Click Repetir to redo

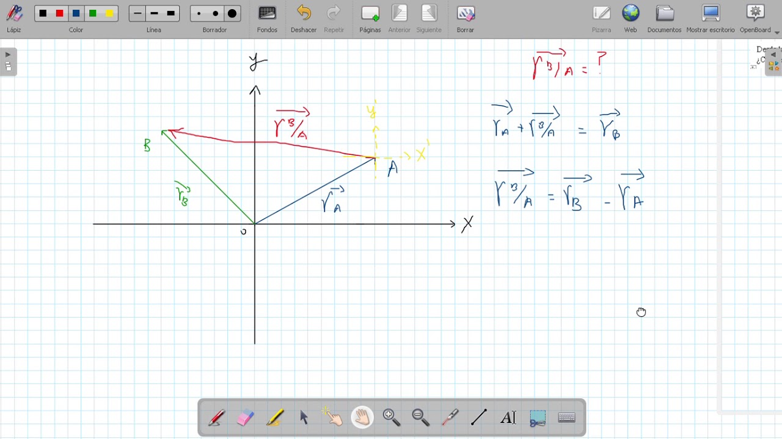(x=334, y=18)
